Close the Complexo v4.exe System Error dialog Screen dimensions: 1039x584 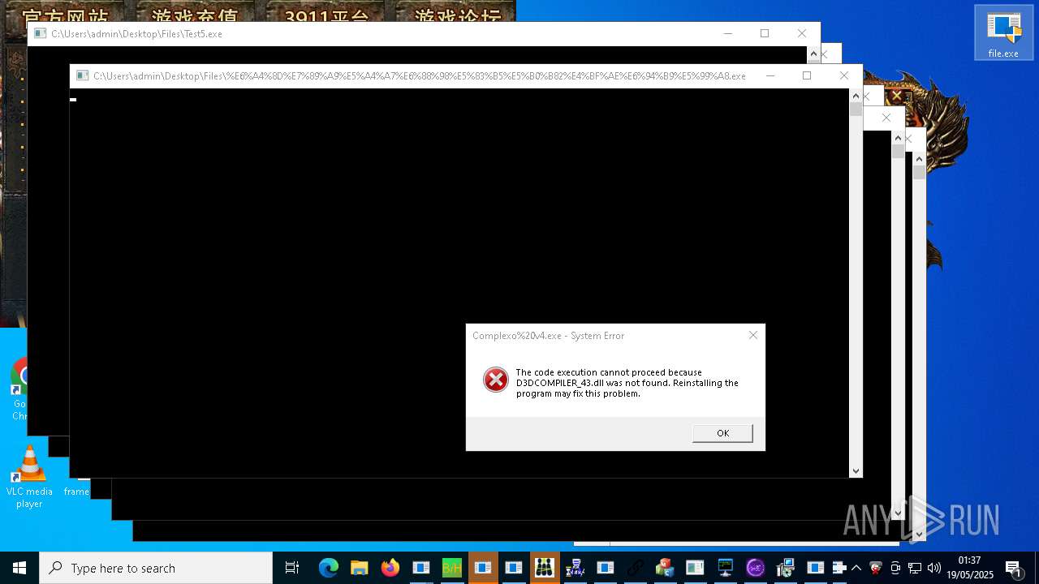pos(753,335)
